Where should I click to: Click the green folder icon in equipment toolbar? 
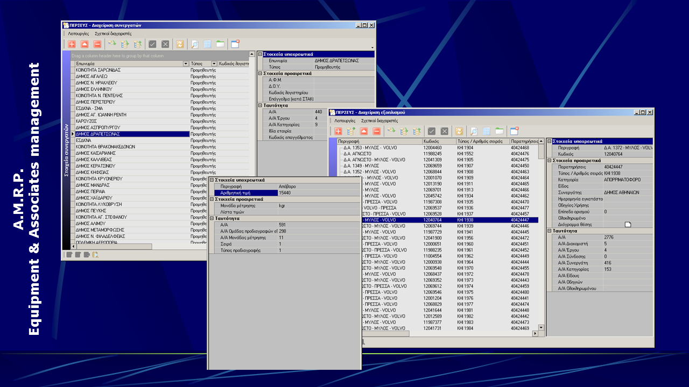pos(500,131)
